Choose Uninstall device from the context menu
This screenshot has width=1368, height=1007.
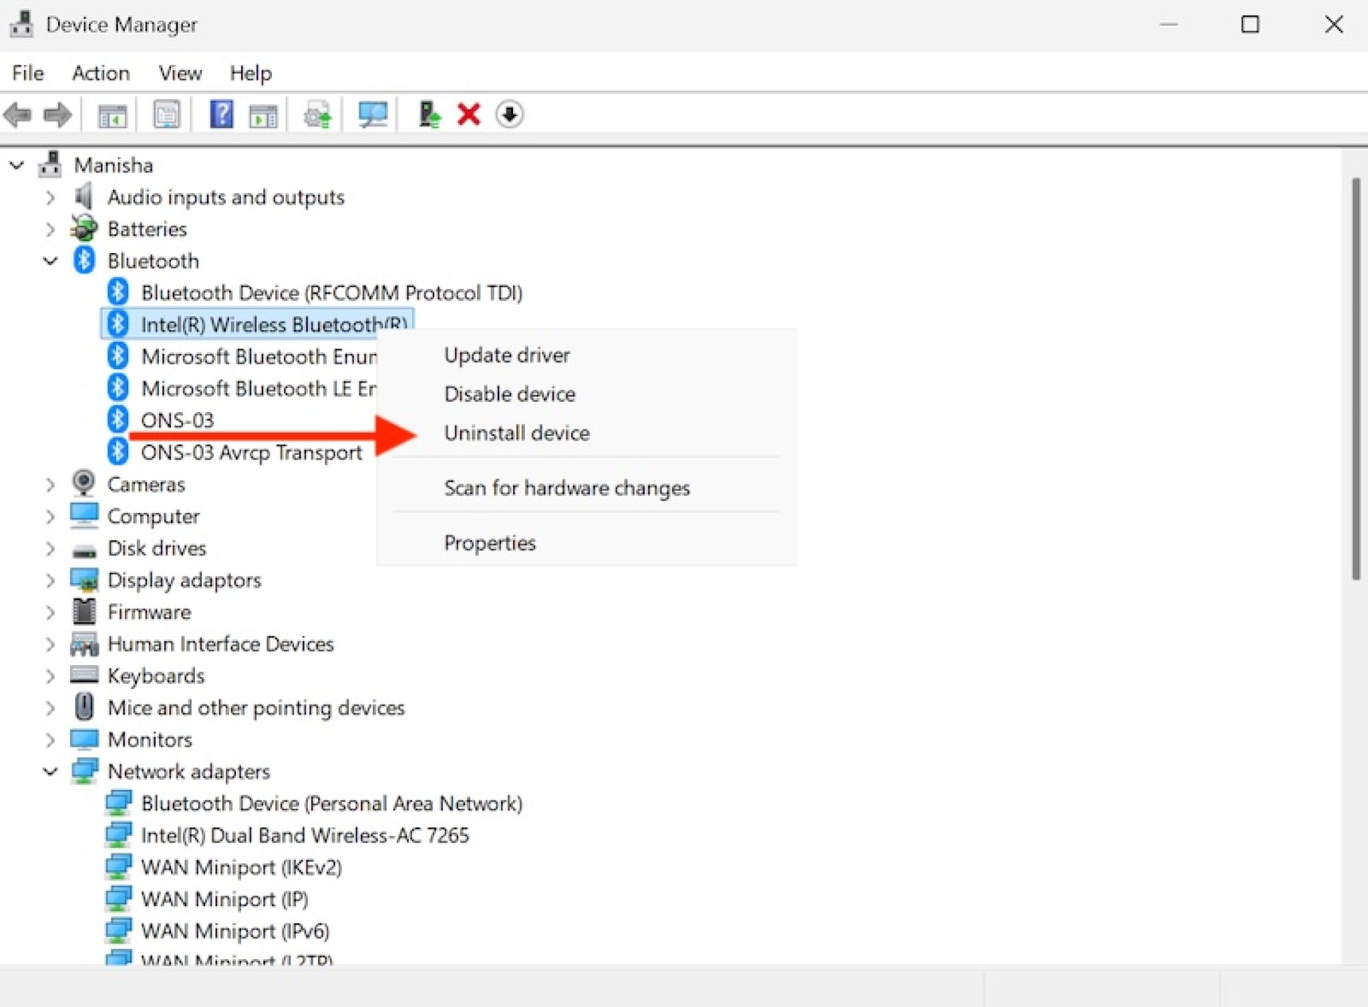[517, 433]
